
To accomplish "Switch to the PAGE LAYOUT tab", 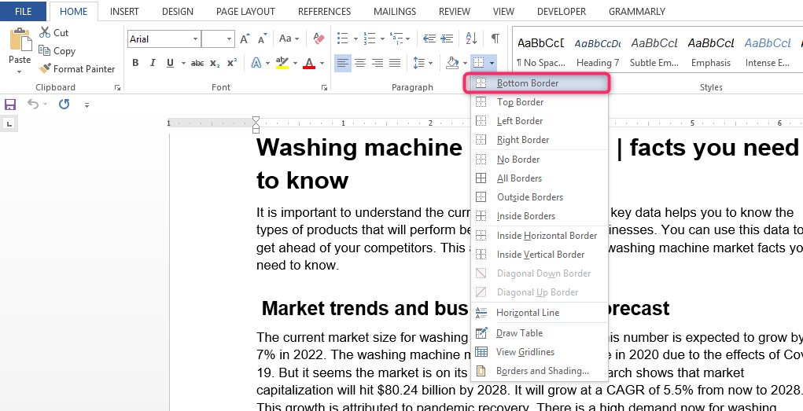I will pos(245,11).
